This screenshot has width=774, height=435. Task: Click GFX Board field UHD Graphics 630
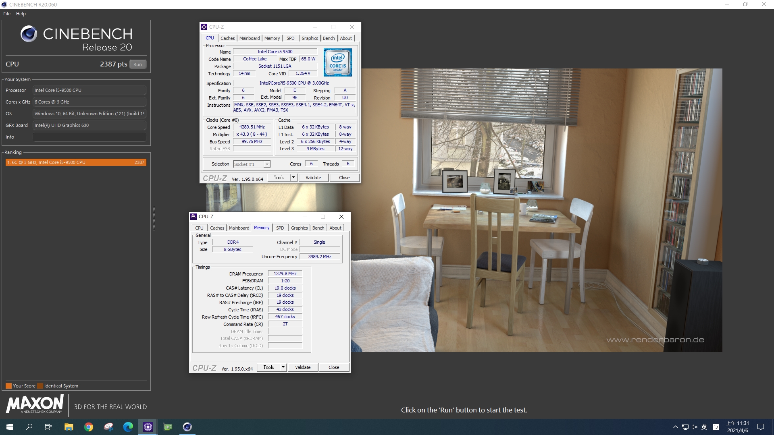[89, 125]
